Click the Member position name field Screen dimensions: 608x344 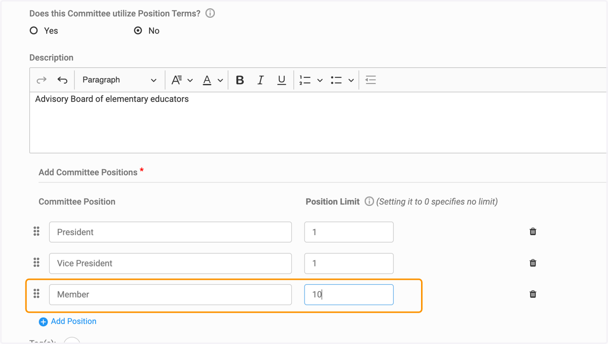click(170, 294)
